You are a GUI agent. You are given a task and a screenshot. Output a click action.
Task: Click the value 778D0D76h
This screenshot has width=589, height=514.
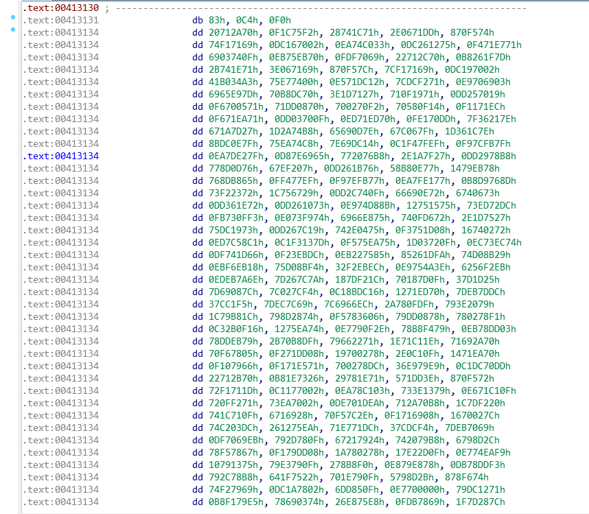click(x=233, y=169)
